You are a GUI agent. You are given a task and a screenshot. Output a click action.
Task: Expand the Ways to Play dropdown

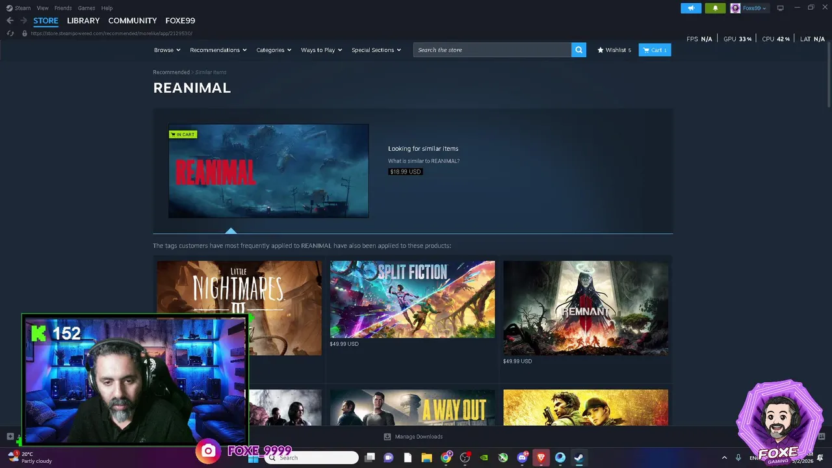tap(321, 50)
